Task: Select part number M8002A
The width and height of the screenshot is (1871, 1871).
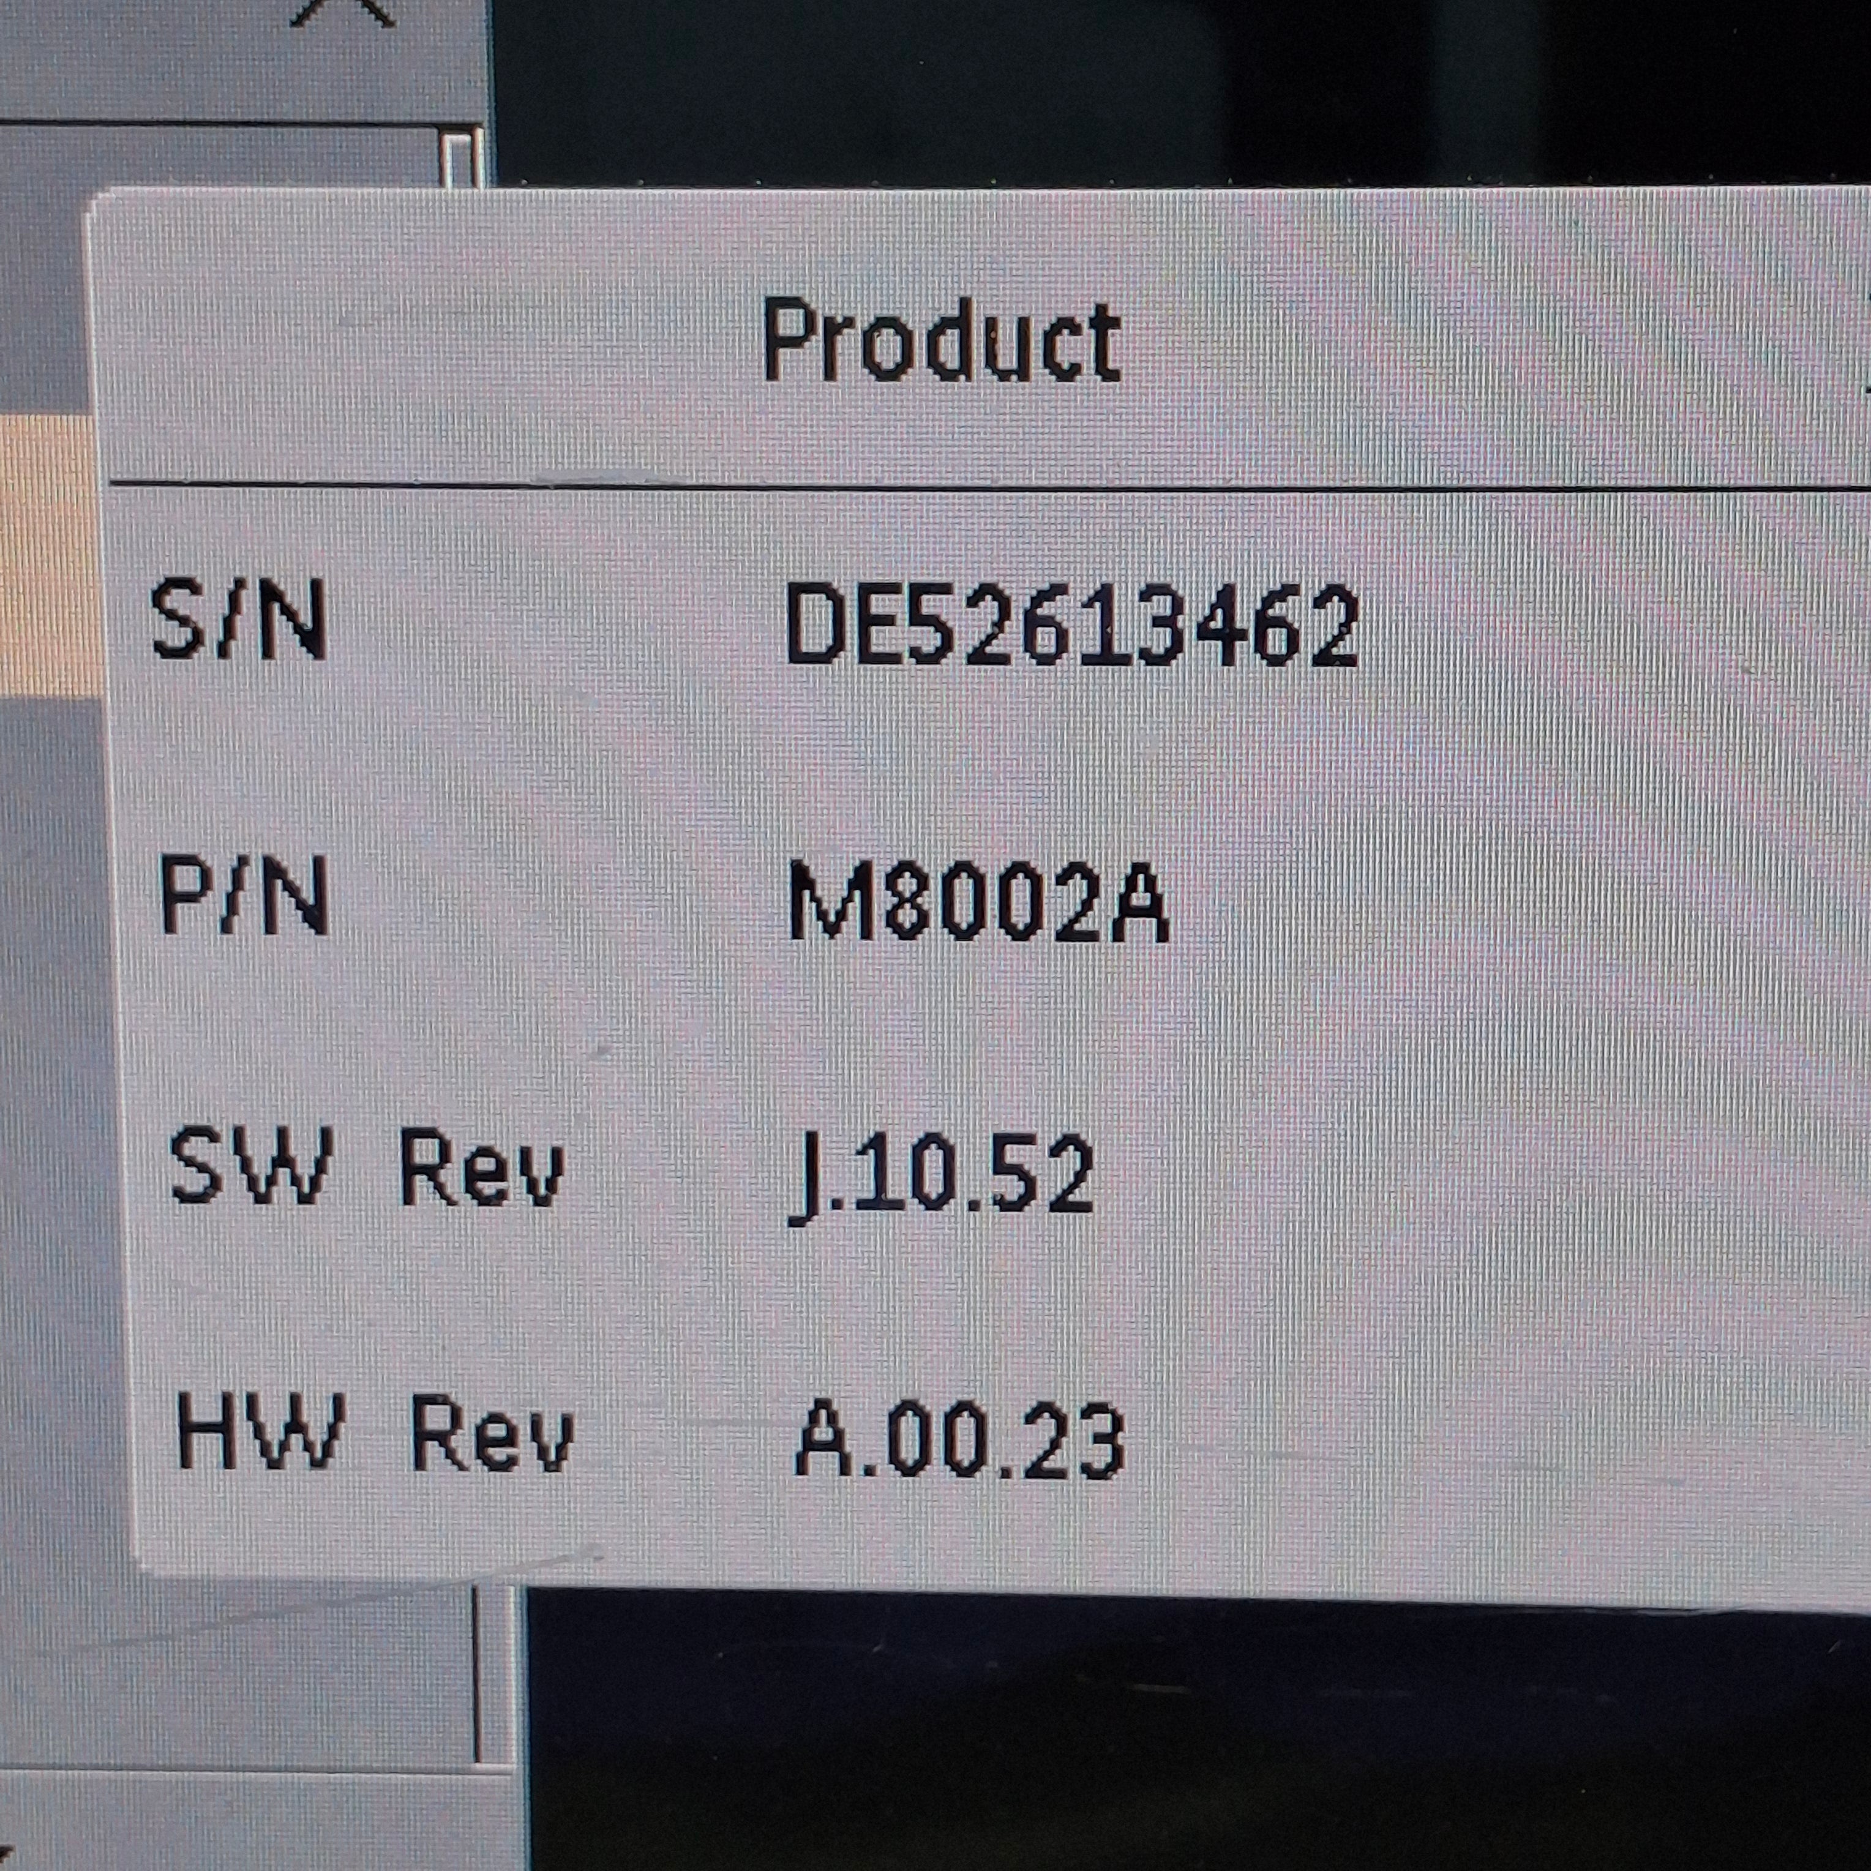Action: click(x=979, y=904)
